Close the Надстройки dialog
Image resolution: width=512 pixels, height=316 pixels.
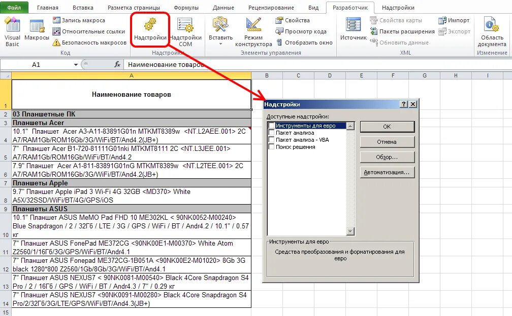pyautogui.click(x=413, y=104)
